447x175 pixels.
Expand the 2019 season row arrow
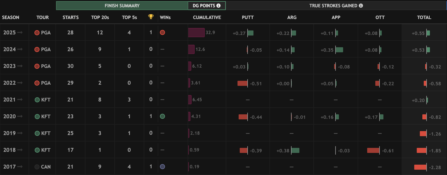20,133
